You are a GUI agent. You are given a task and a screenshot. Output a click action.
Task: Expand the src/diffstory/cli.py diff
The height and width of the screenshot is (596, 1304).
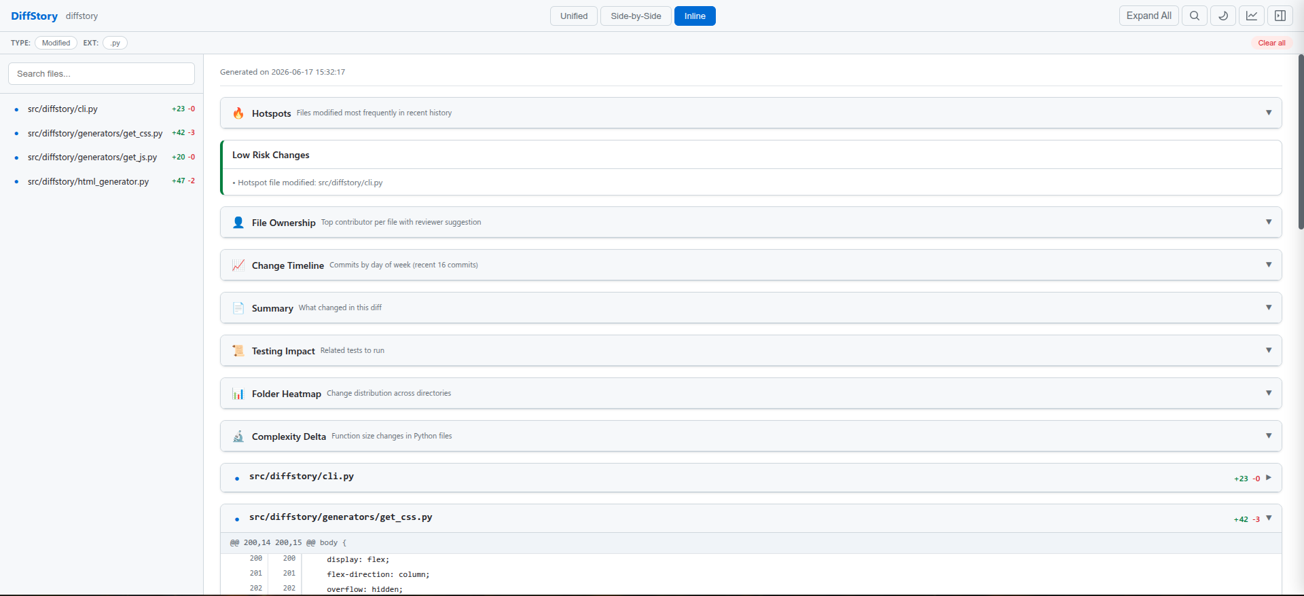[x=1268, y=478]
